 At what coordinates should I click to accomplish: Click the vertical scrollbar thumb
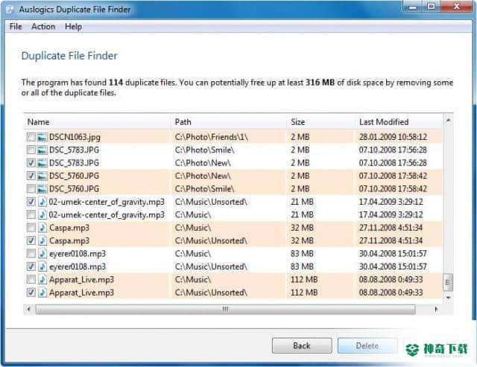tap(448, 282)
